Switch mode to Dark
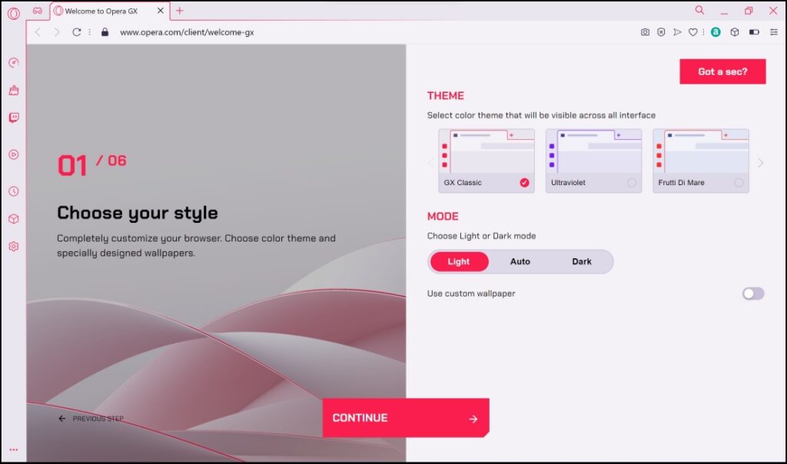 pos(582,261)
